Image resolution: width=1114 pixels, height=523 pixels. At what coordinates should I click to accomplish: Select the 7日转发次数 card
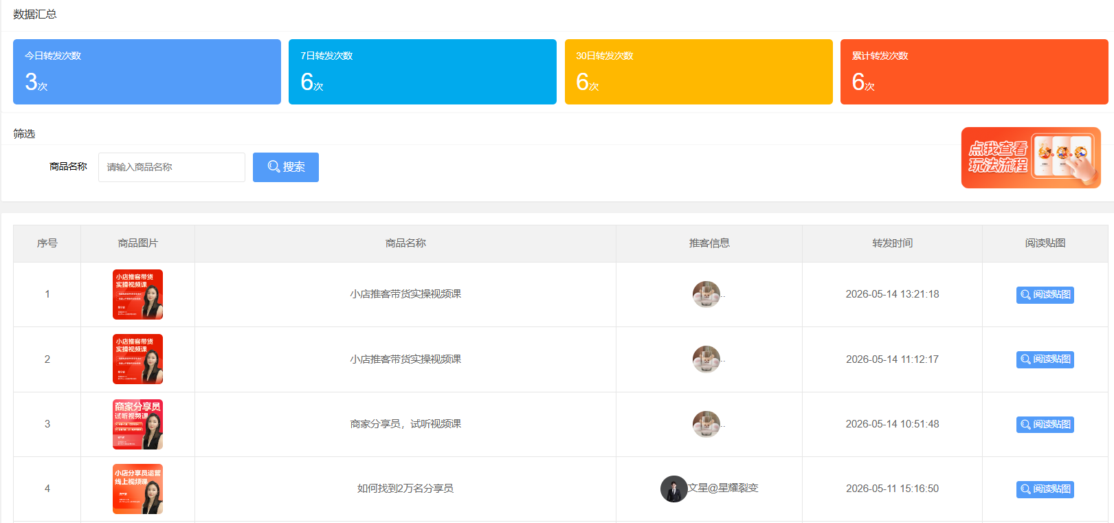point(423,71)
